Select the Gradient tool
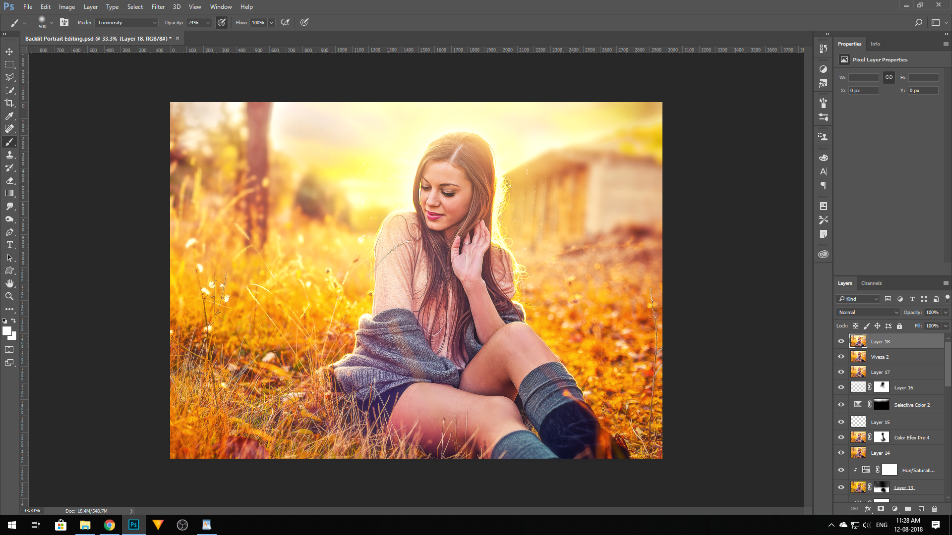952x535 pixels. (9, 193)
